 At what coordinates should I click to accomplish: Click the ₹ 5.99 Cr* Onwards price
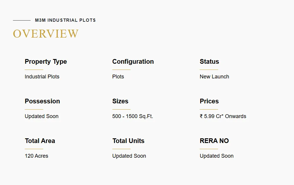tap(223, 116)
